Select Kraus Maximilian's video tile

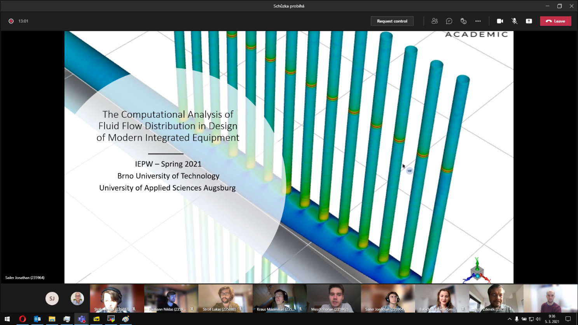tap(279, 298)
